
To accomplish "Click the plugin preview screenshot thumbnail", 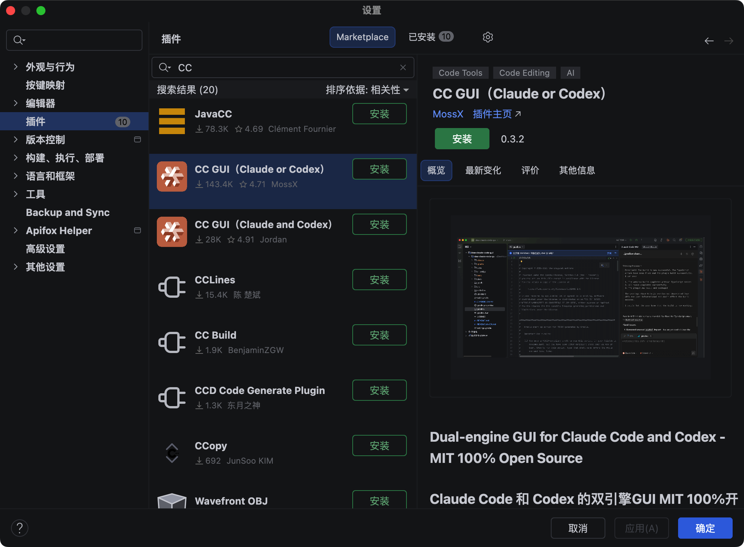I will tap(580, 298).
